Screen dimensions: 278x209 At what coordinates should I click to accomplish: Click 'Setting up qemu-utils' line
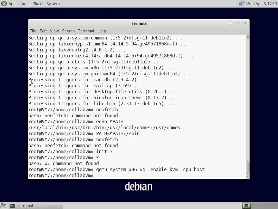95,62
